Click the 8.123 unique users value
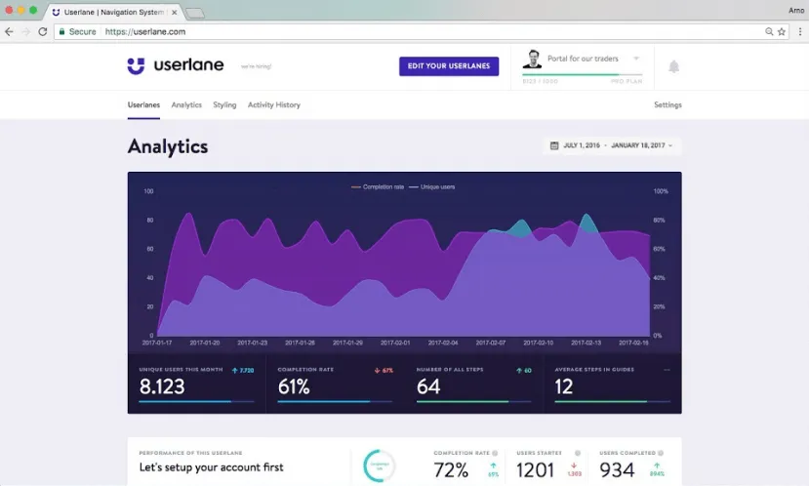Screen dimensions: 809x486 (x=162, y=386)
